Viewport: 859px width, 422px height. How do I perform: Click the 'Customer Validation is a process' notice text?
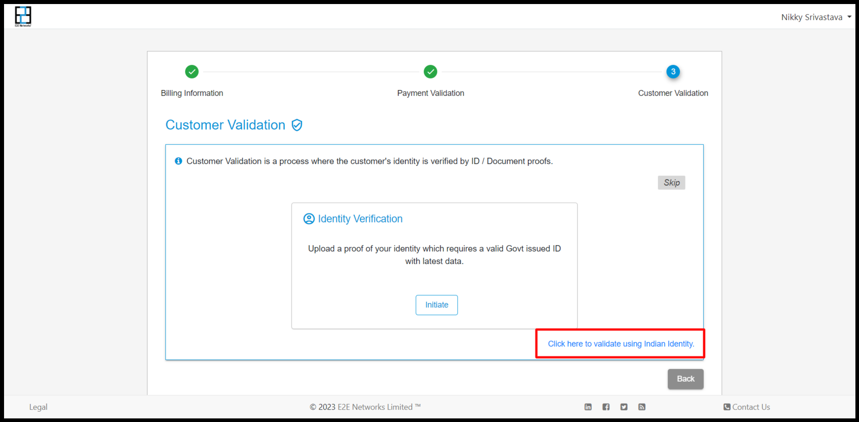tap(370, 161)
